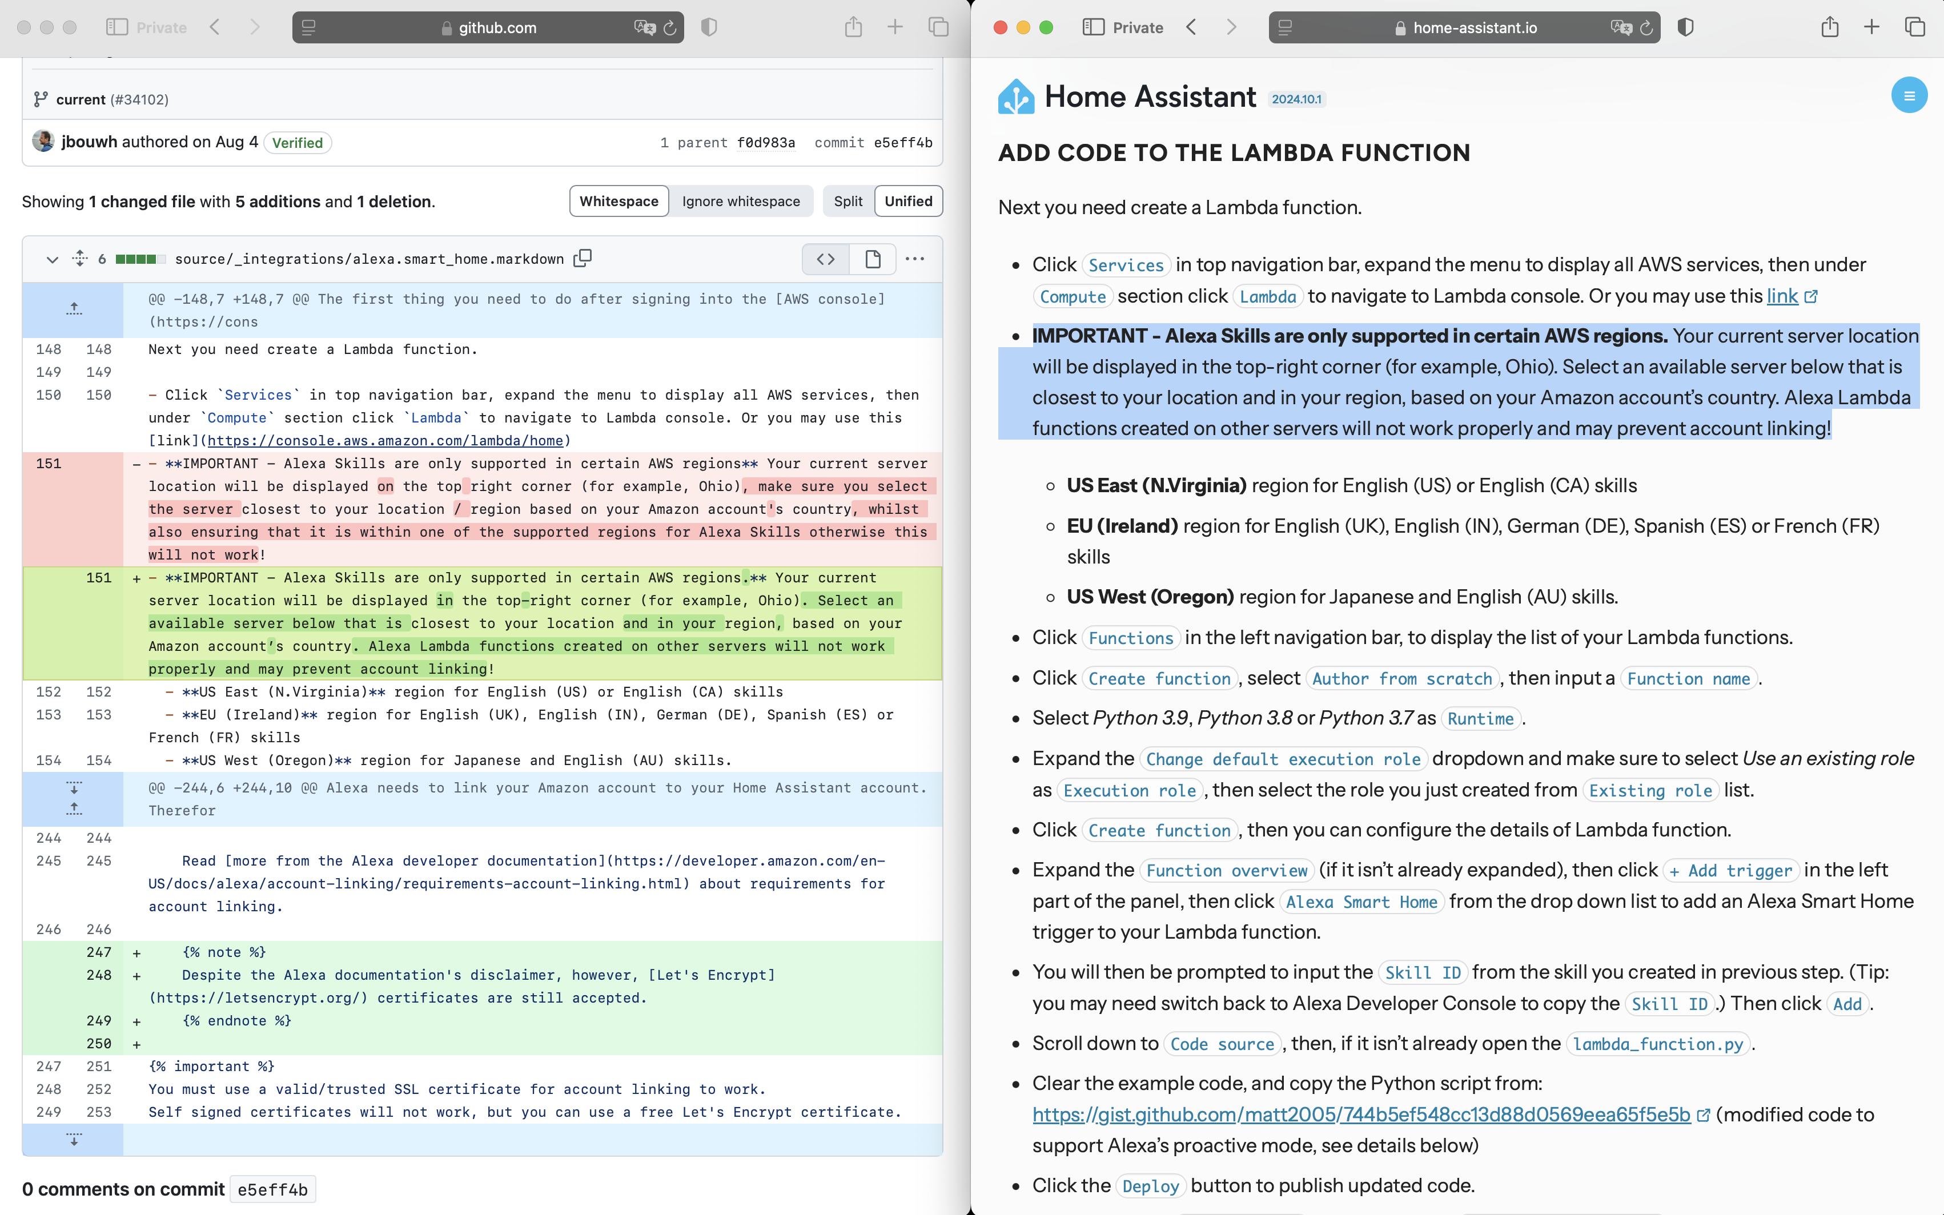1944x1215 pixels.
Task: Click the Deploy code label
Action: click(x=1150, y=1186)
